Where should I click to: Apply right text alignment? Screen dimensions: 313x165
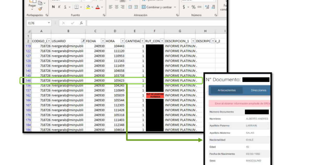[x=122, y=7]
